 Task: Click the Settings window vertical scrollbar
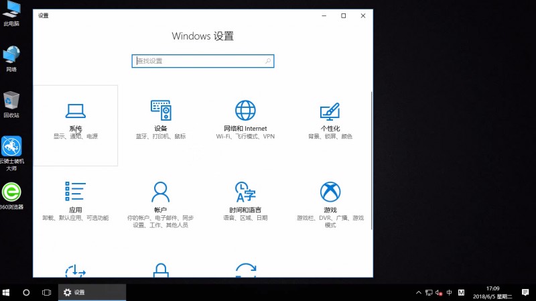(x=371, y=161)
